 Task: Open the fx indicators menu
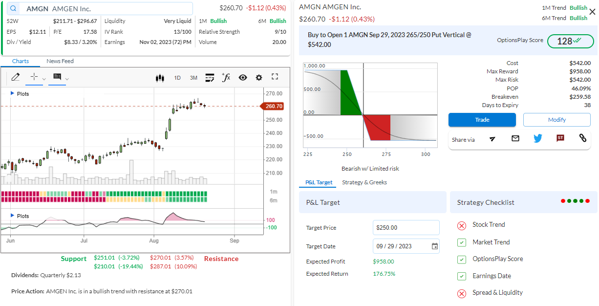click(x=226, y=77)
